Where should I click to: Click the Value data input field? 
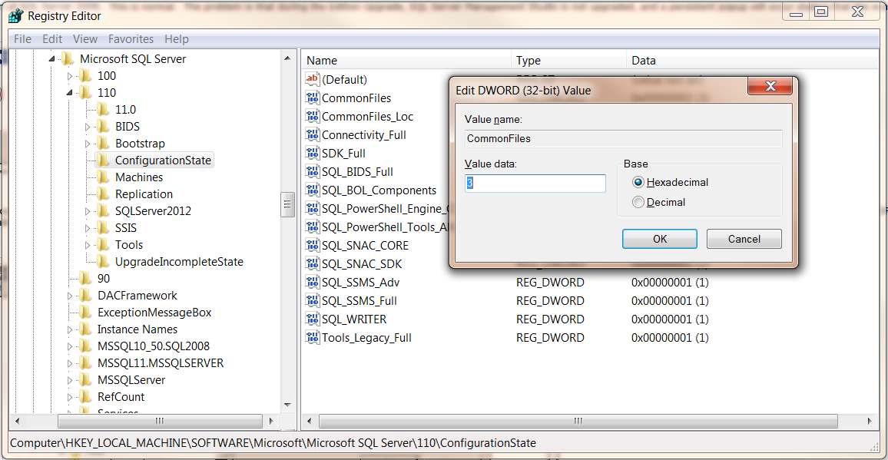click(535, 183)
